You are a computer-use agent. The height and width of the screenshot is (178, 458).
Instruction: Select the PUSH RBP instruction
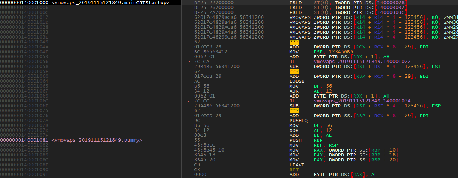coord(306,140)
